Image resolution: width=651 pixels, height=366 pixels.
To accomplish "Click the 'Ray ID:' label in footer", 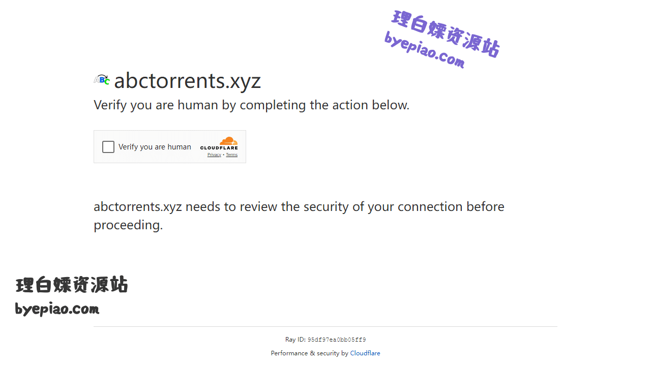I will click(295, 340).
